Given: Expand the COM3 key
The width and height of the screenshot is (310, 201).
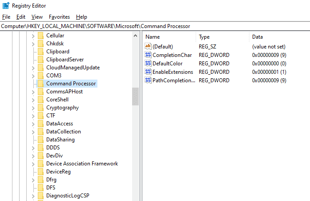Looking at the screenshot, I should click(x=33, y=76).
